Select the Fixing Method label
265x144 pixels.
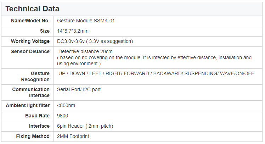(33, 137)
